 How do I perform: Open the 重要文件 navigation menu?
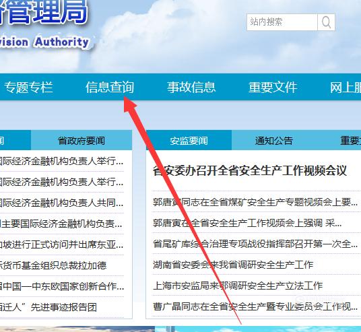(x=273, y=88)
